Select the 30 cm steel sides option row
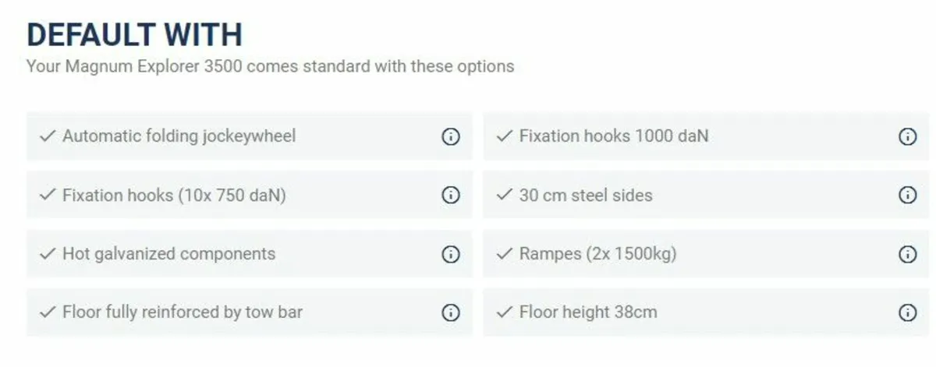This screenshot has height=367, width=936. (x=706, y=195)
